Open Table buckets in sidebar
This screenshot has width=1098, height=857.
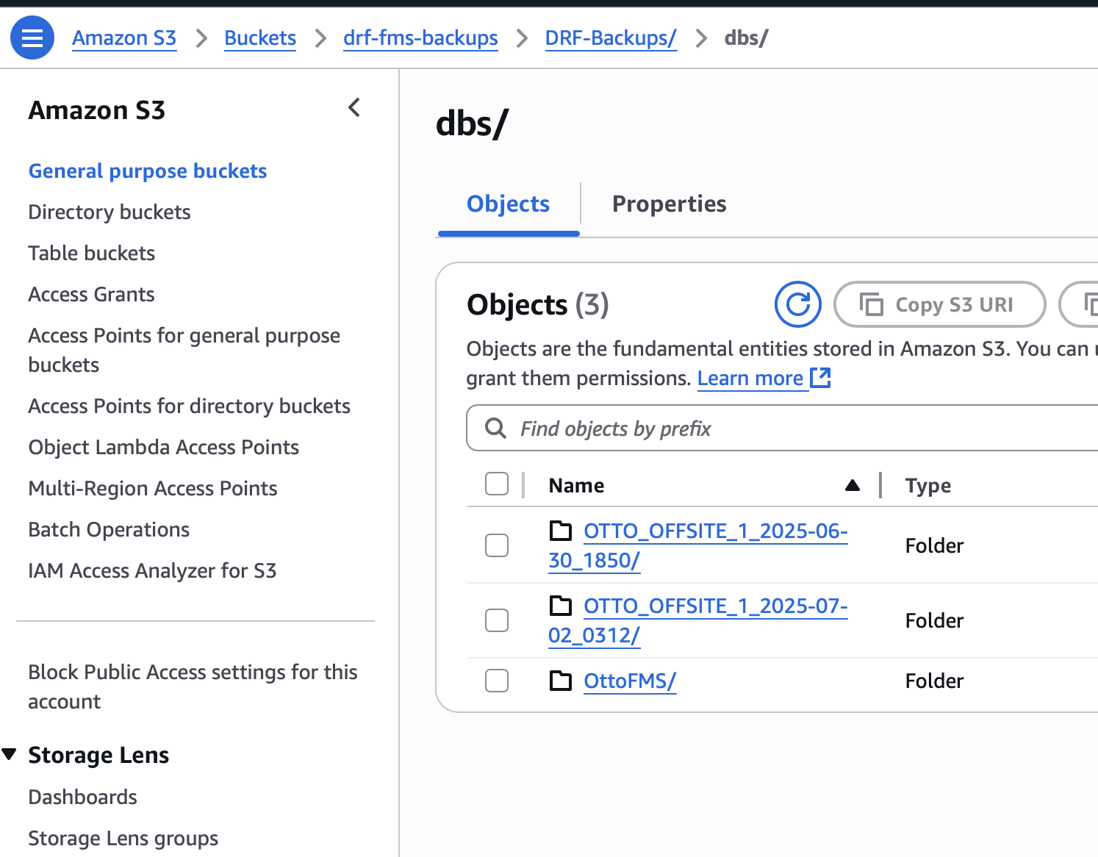[92, 254]
